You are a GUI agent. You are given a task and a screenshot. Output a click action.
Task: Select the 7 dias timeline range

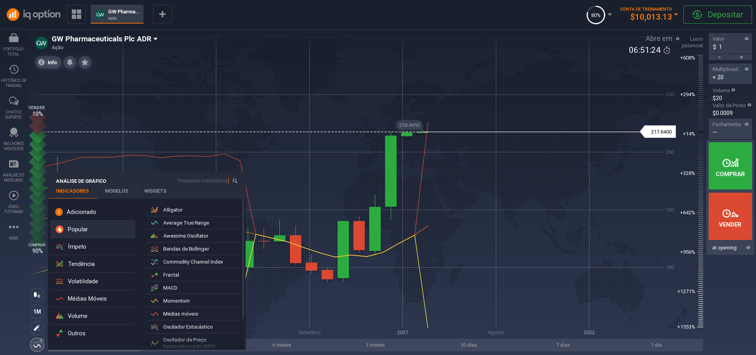(563, 345)
